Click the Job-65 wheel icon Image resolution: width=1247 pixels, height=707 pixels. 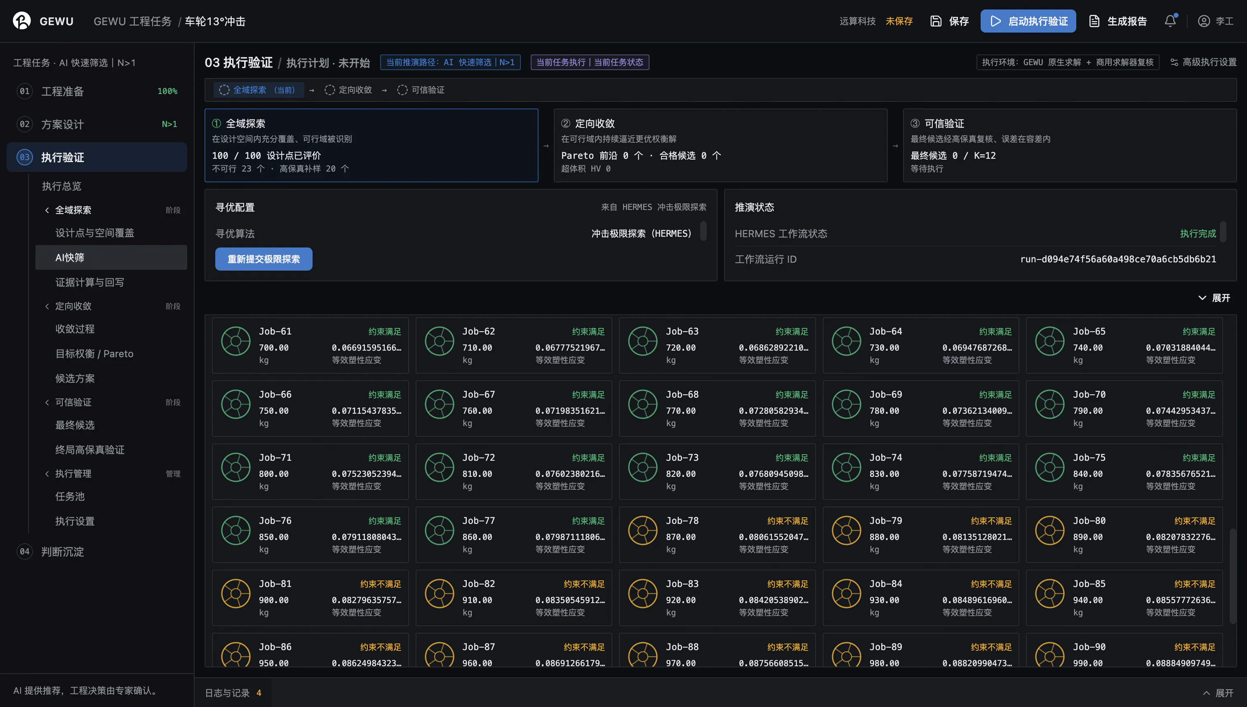[1050, 341]
